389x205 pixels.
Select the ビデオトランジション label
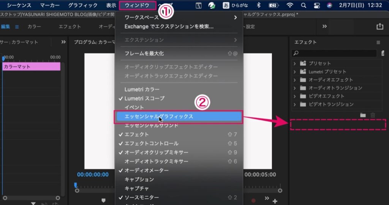coord(331,104)
